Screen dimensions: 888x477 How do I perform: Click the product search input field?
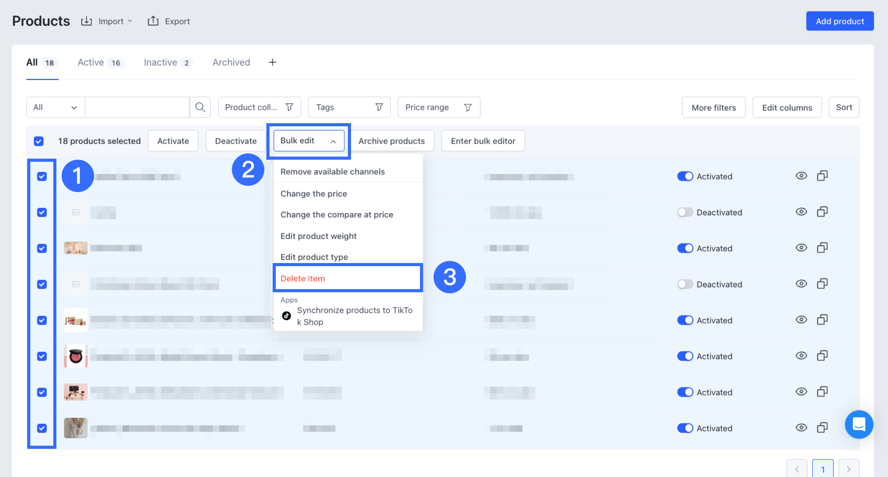pyautogui.click(x=137, y=107)
